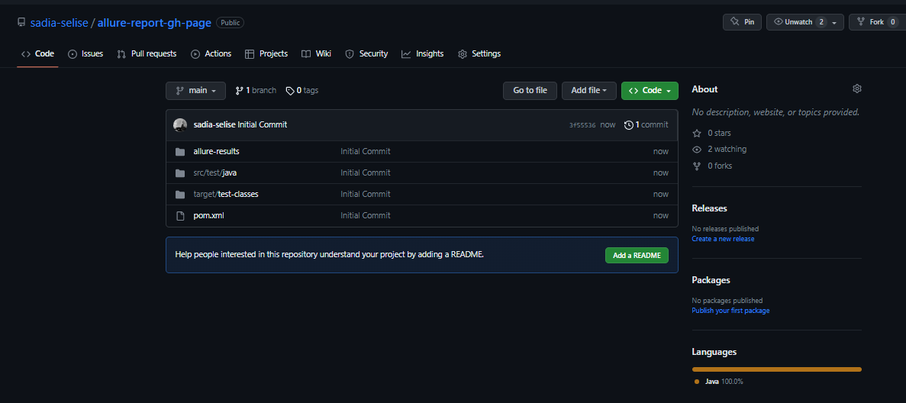The width and height of the screenshot is (906, 403).
Task: Open the Actions tab
Action: [x=211, y=53]
